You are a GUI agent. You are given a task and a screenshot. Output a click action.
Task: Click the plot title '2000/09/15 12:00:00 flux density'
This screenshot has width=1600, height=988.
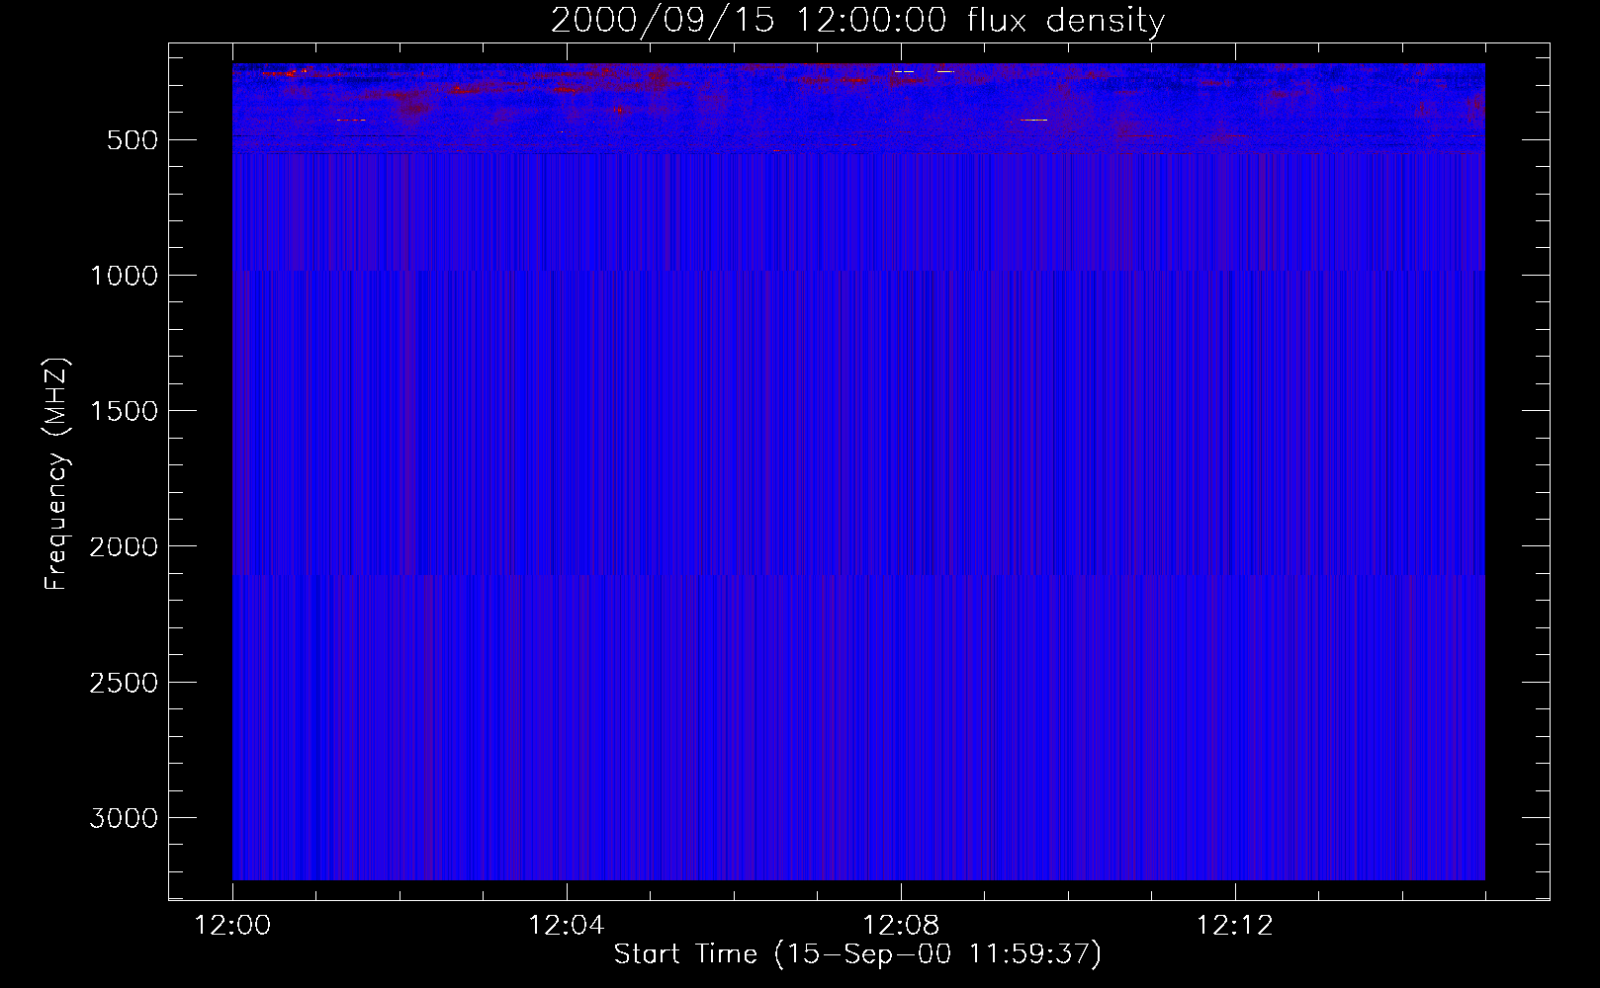pyautogui.click(x=857, y=21)
